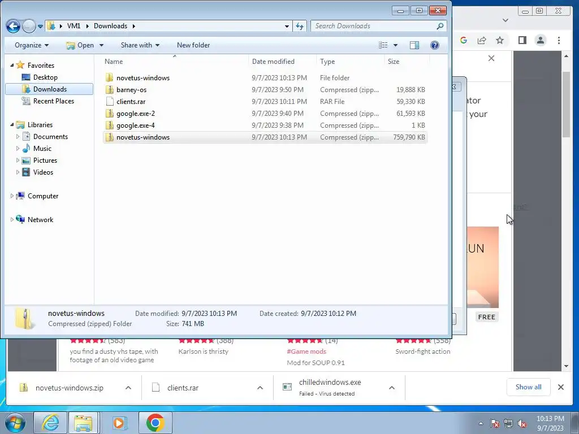Select the Videos library
The image size is (579, 434).
tap(43, 172)
